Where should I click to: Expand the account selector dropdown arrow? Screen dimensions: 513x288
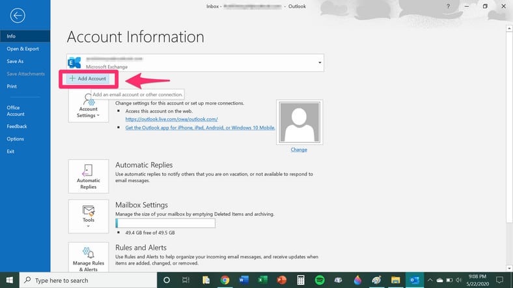(x=320, y=62)
